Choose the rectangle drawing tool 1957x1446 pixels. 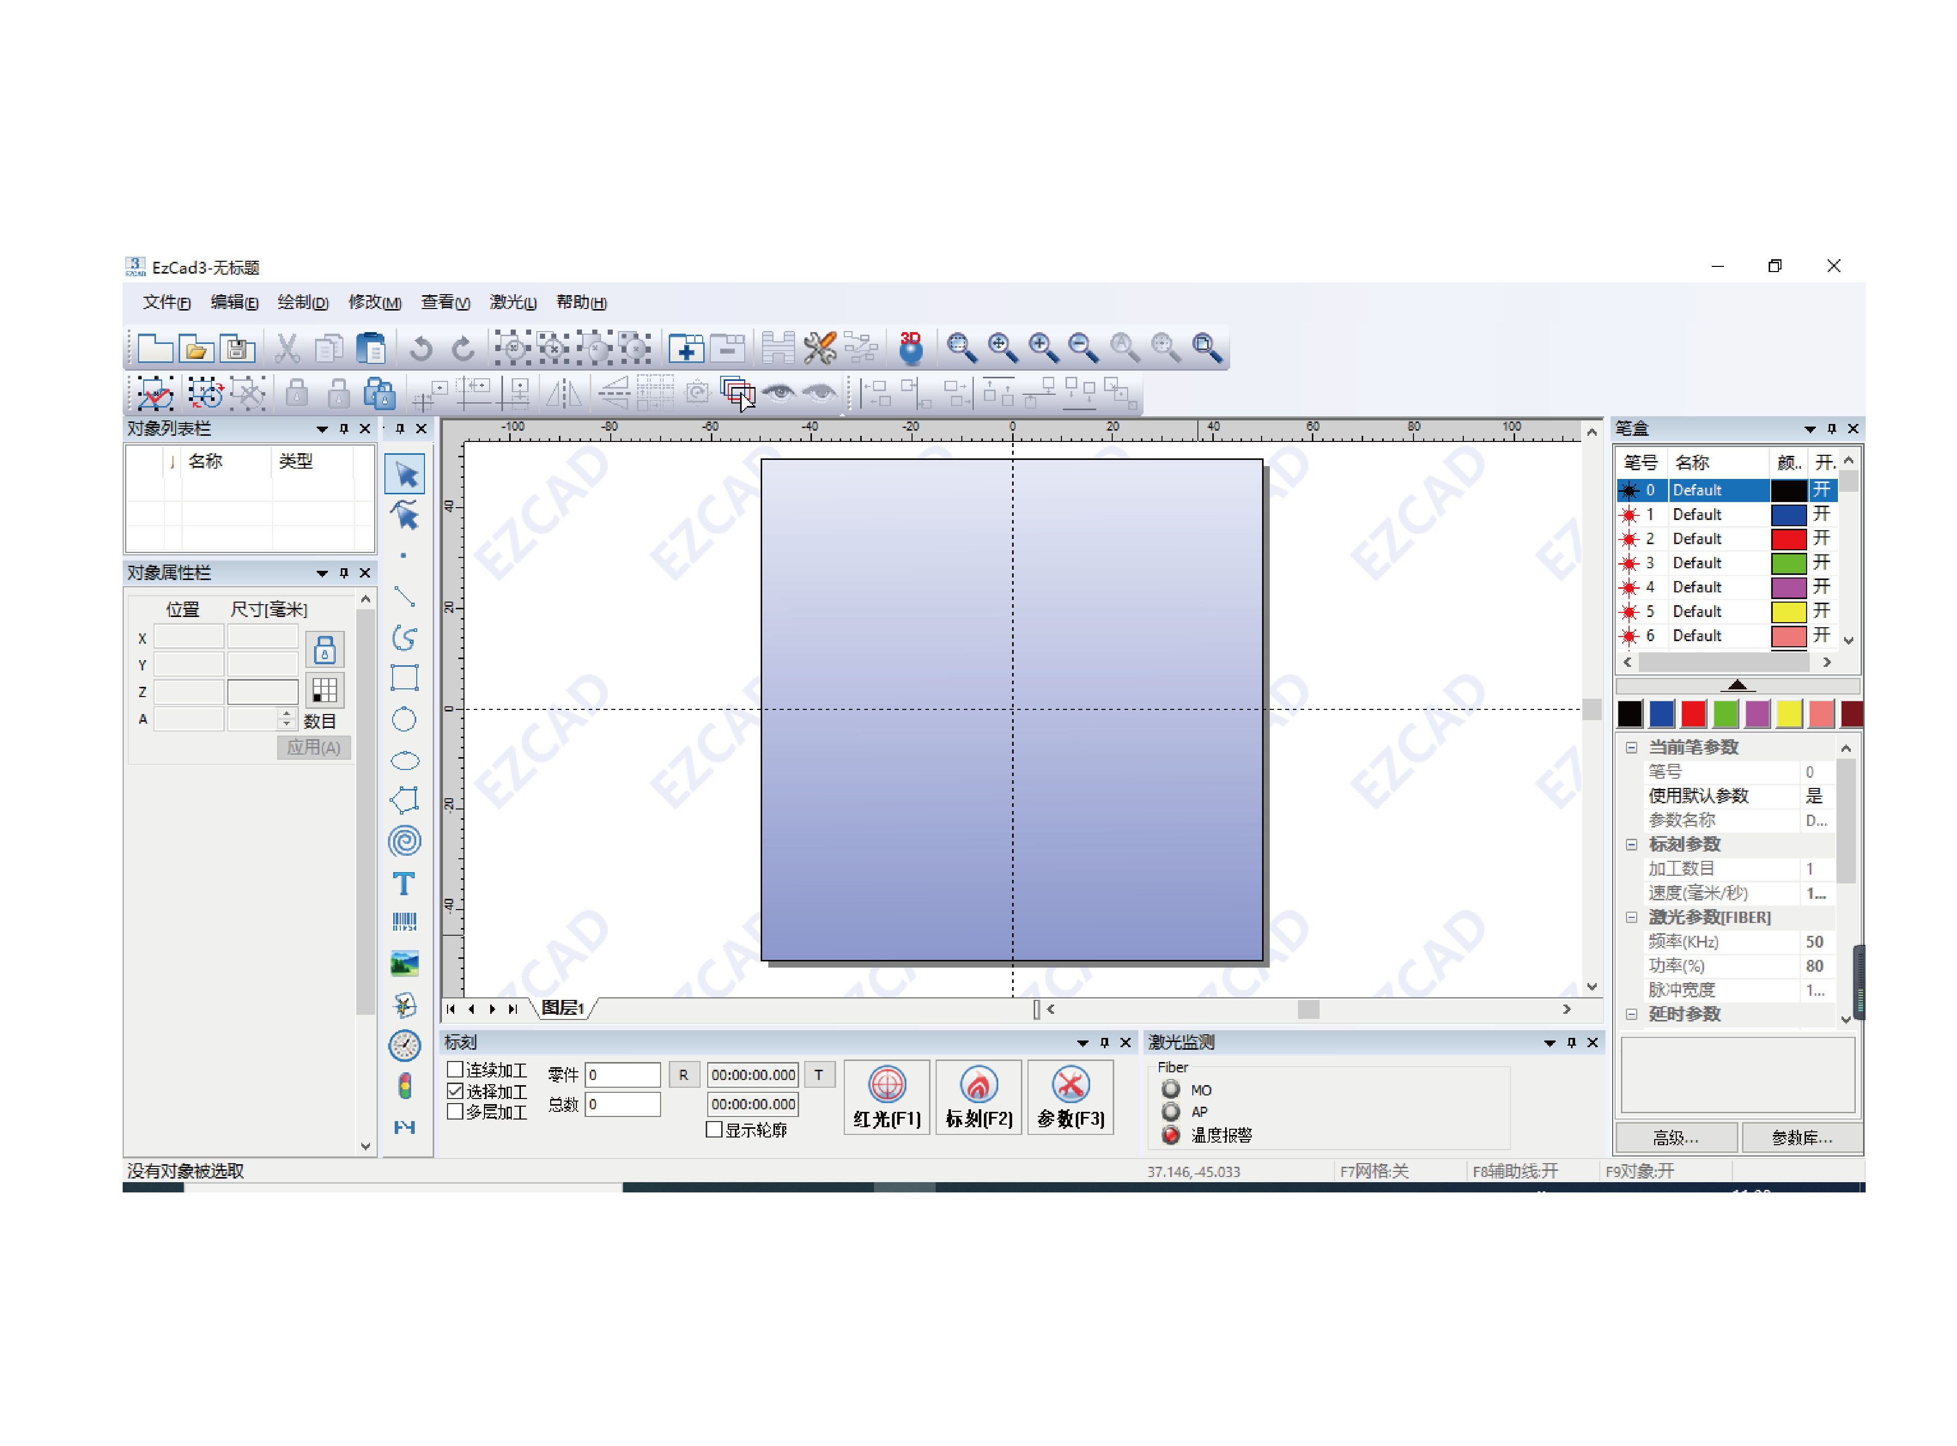403,679
